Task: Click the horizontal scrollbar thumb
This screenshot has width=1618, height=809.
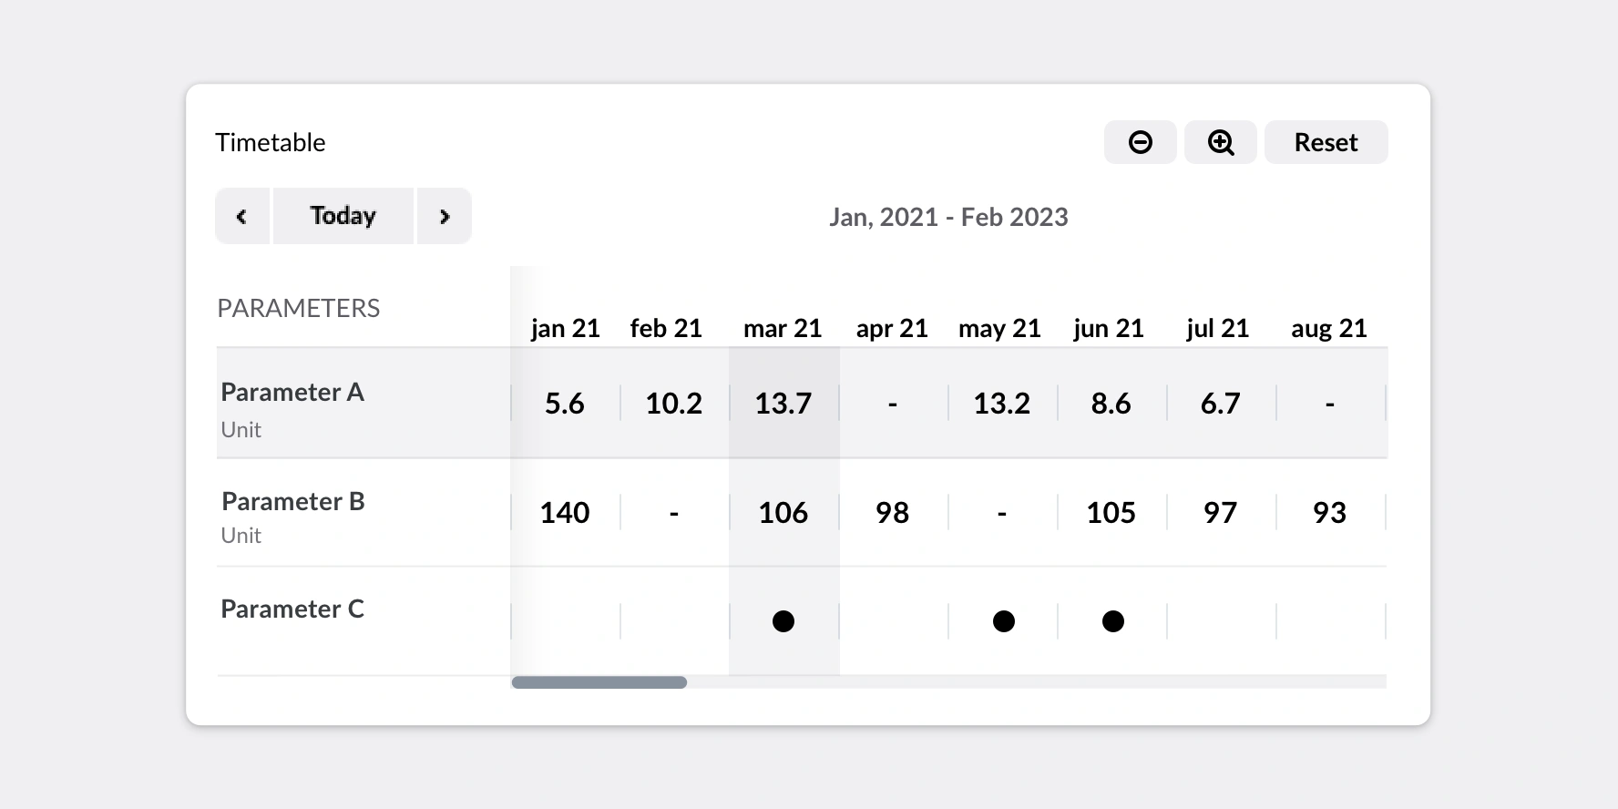Action: coord(599,681)
